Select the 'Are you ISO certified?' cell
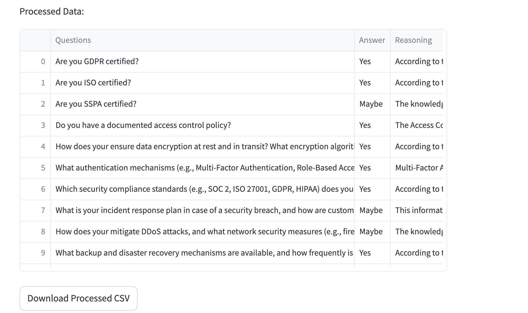Viewport: 528px width, 313px height. pos(93,83)
